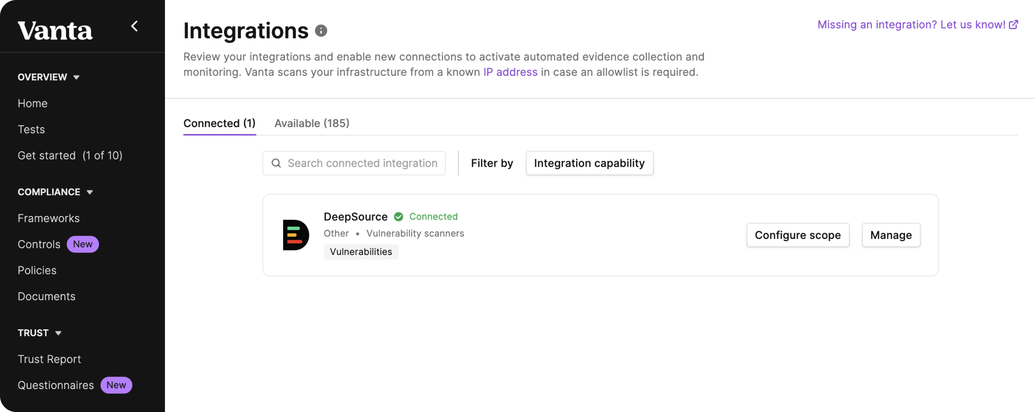Click the Vanta logo
1035x412 pixels.
click(x=55, y=31)
